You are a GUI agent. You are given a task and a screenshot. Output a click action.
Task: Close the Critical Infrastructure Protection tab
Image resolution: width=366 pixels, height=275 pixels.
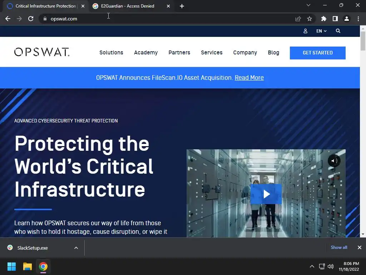[x=83, y=6]
